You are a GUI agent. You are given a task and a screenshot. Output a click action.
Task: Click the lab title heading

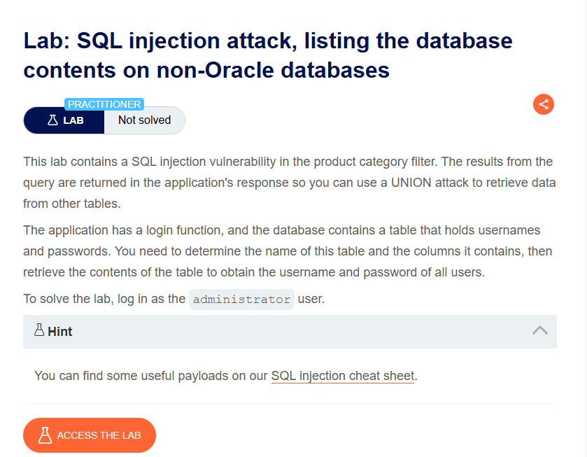point(268,55)
